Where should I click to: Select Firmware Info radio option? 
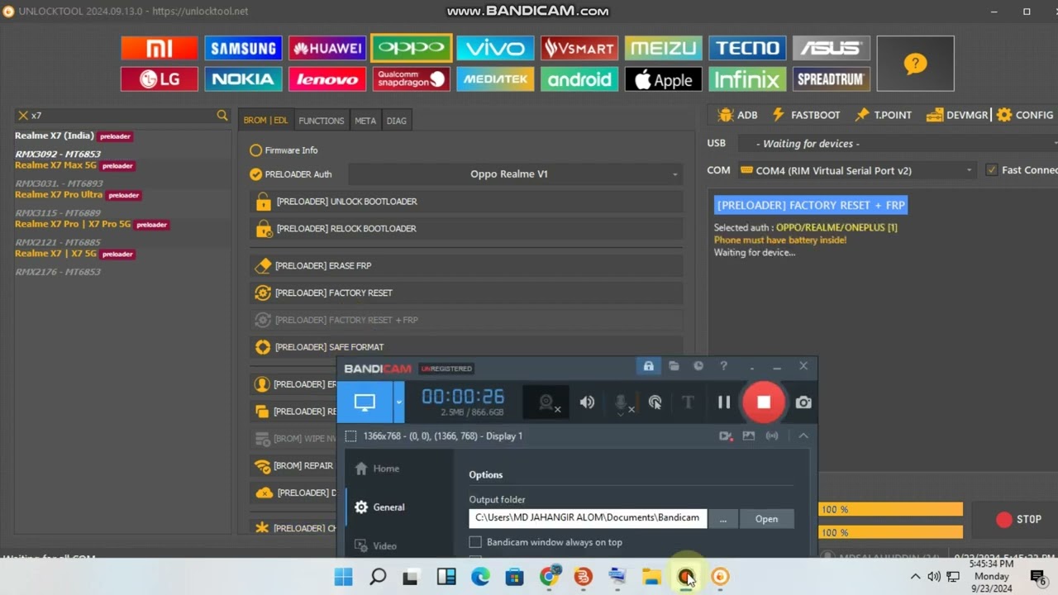point(255,150)
